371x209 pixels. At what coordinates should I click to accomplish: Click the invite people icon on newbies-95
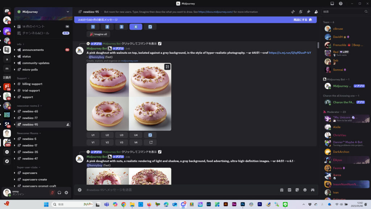click(68, 125)
